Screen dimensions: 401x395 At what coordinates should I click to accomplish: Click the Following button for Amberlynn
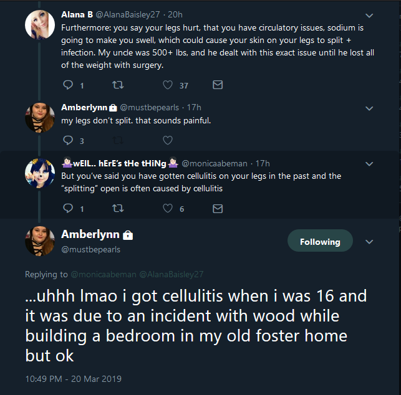[x=320, y=240]
